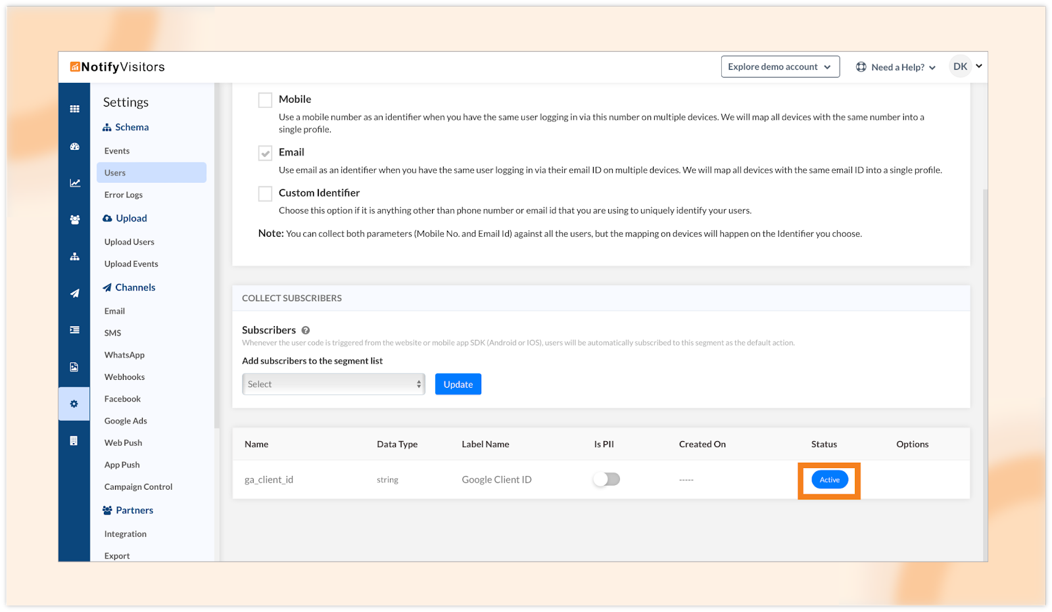
Task: Open the analytics line-chart icon
Action: pos(75,183)
